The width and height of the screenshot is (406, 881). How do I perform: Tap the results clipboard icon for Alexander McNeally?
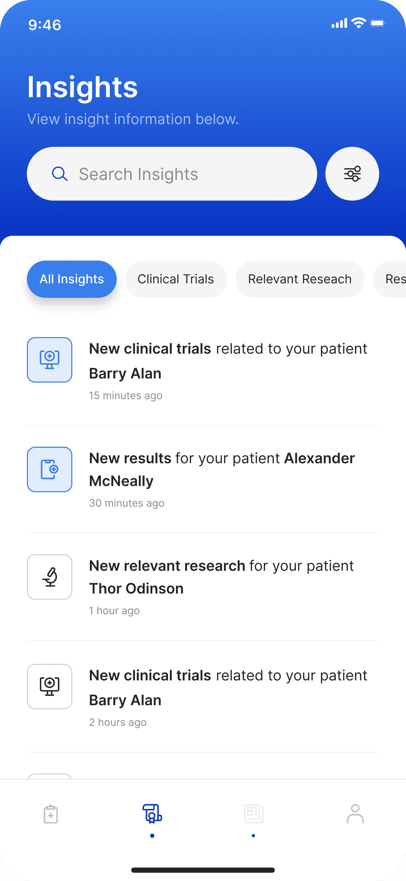50,469
